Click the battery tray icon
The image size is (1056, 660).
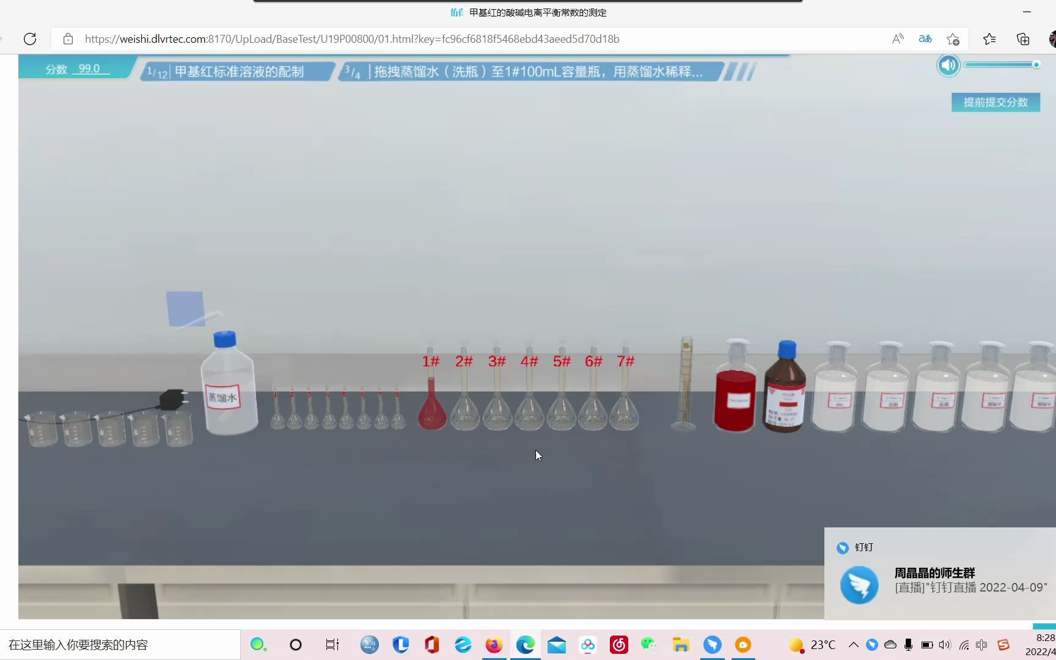click(x=927, y=645)
